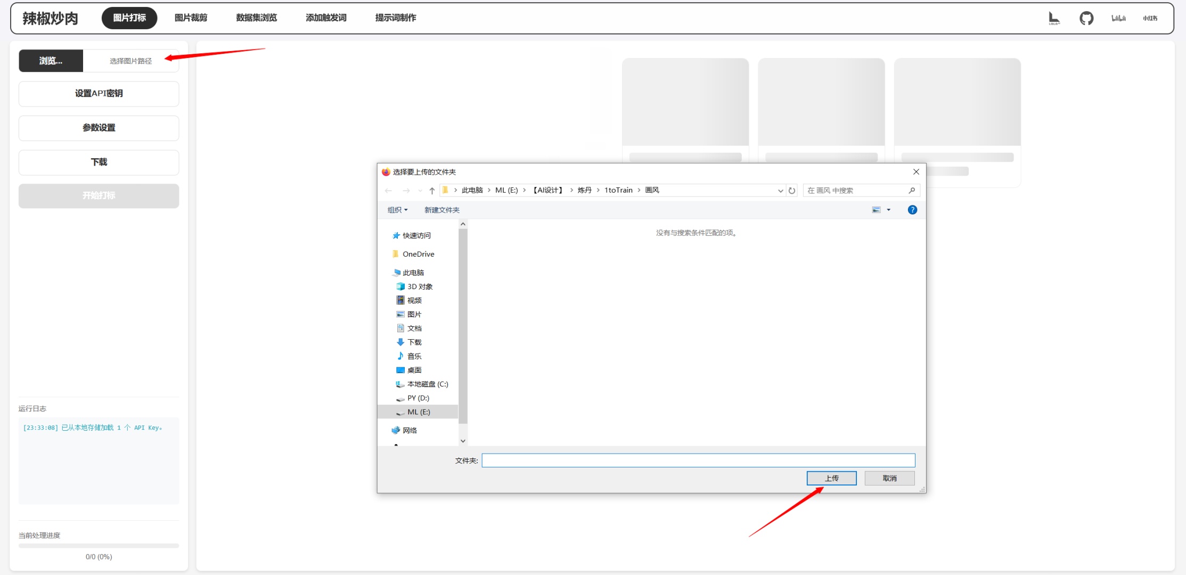Click the 设置API密钥 button

(99, 94)
